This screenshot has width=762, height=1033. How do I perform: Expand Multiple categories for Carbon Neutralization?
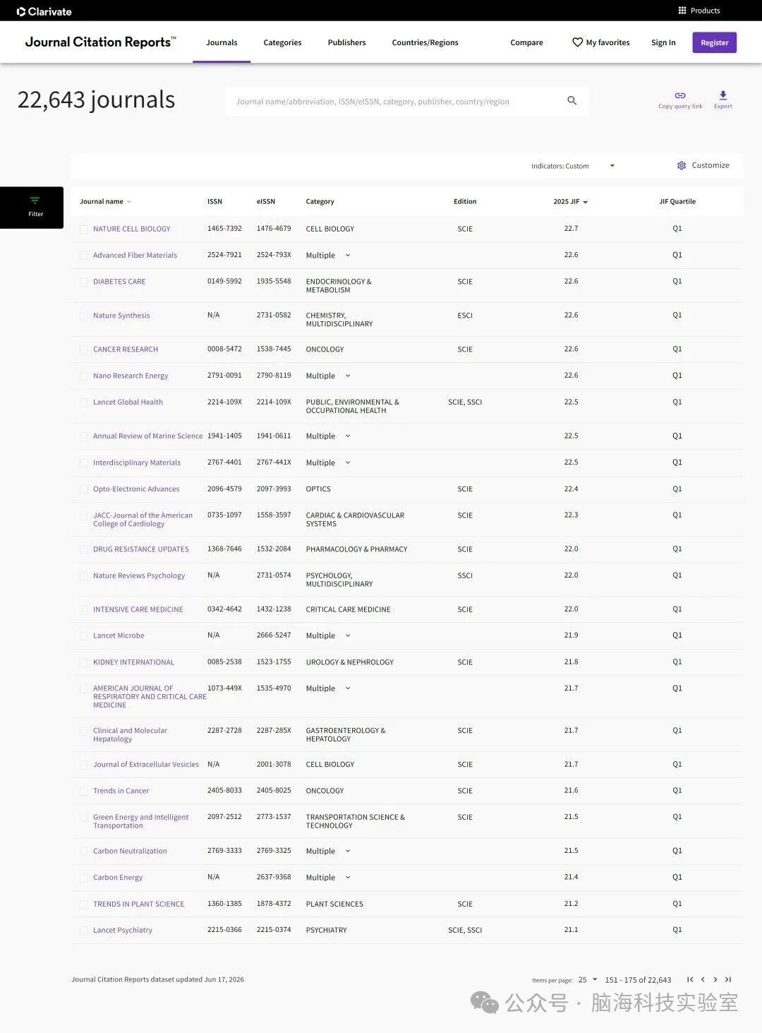(x=347, y=851)
